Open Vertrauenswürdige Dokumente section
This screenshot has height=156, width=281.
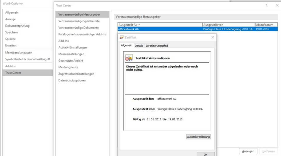pyautogui.click(x=78, y=28)
